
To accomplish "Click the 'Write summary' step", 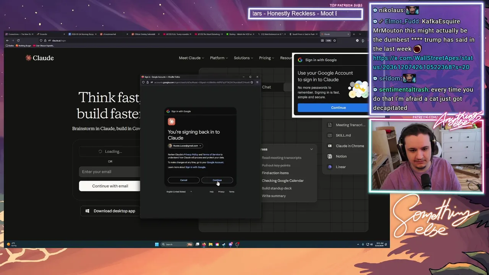I will coord(274,196).
